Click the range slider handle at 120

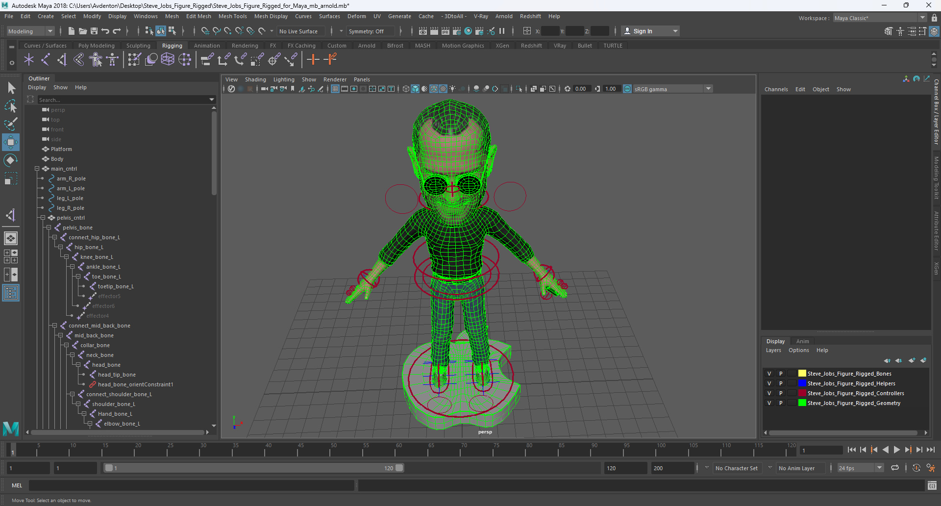tap(399, 468)
